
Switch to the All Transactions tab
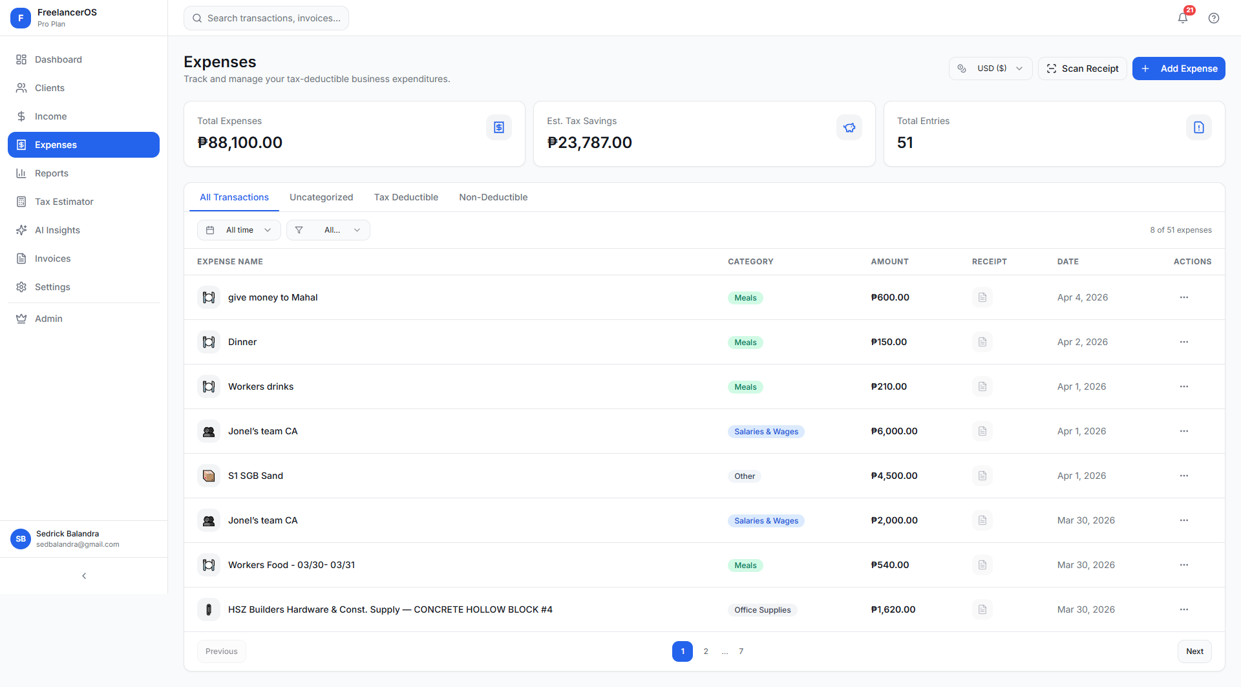[x=234, y=197]
